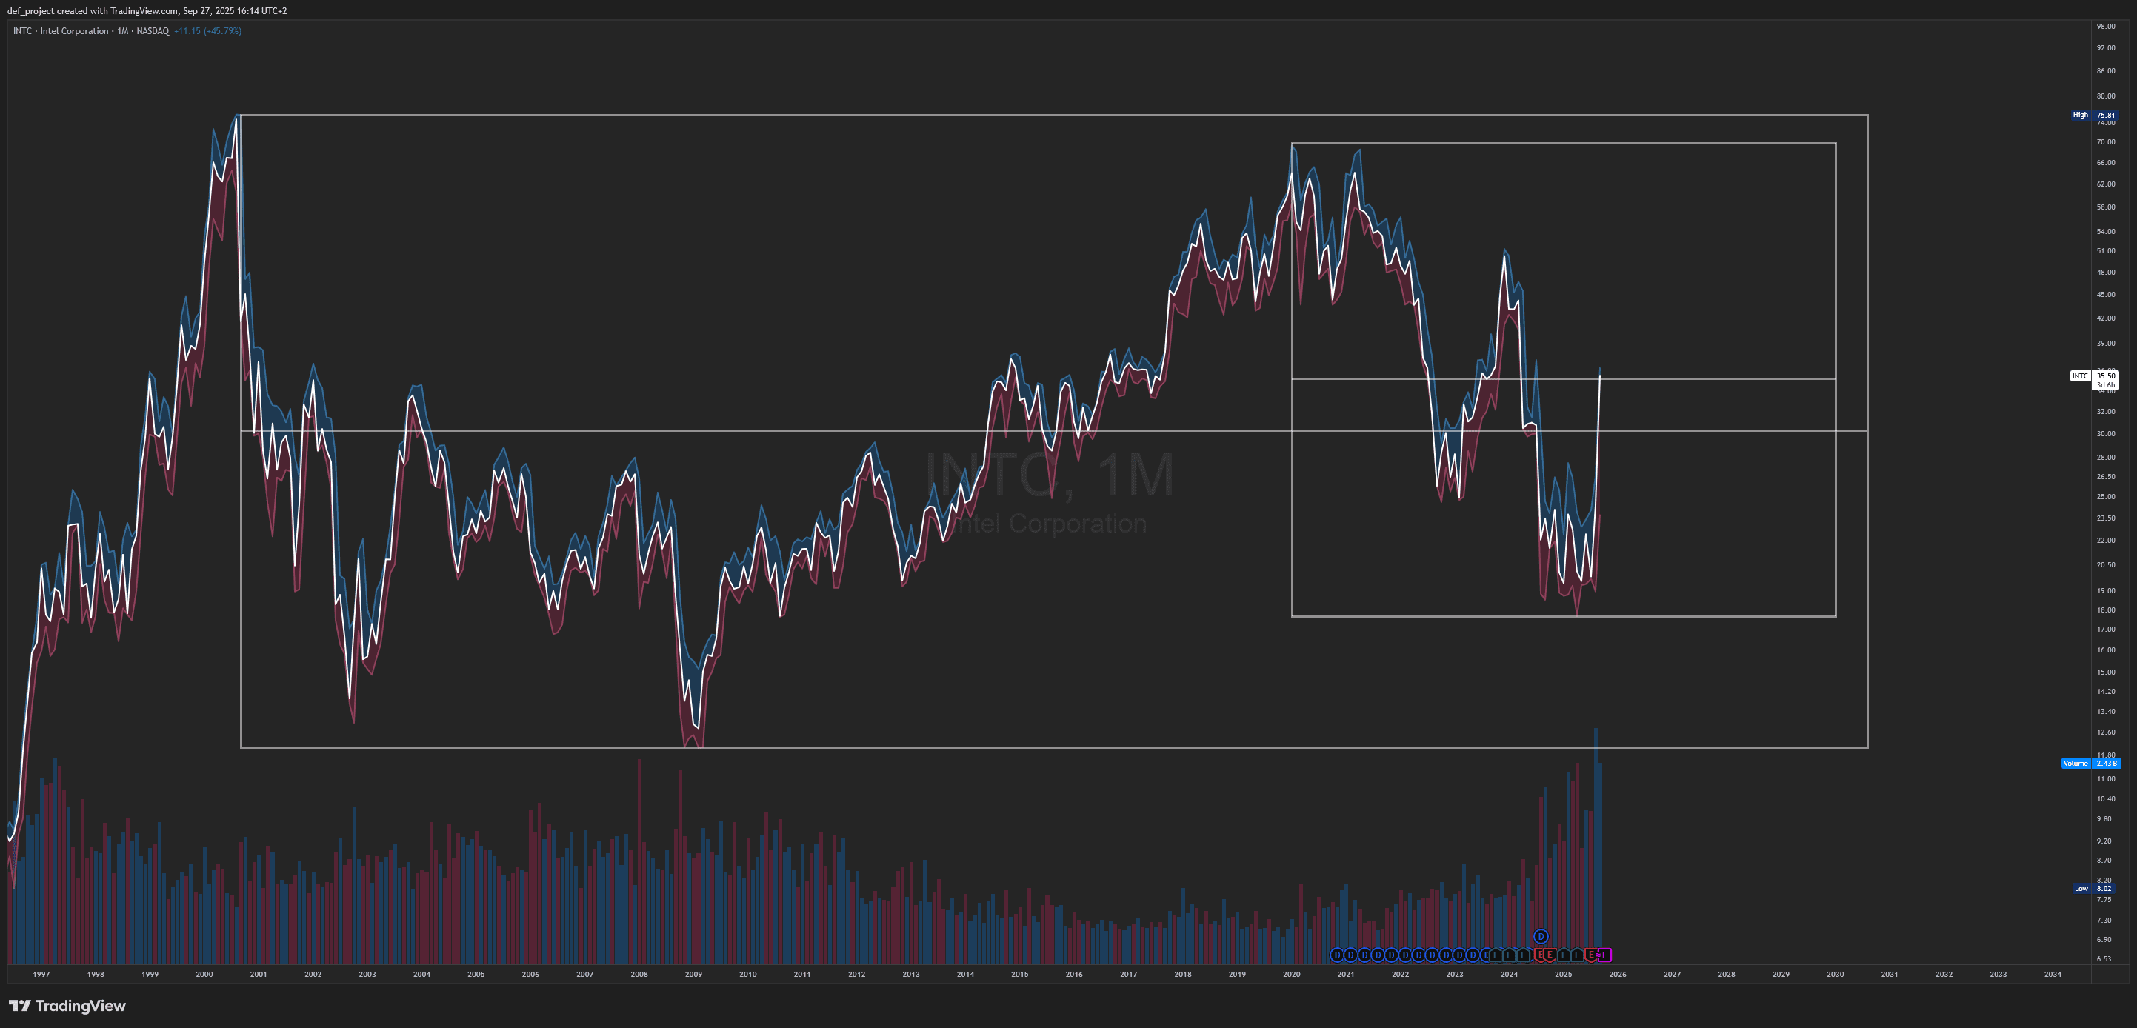Click the 2034 label on the time axis
Screen dimensions: 2137x1028
coord(2053,974)
